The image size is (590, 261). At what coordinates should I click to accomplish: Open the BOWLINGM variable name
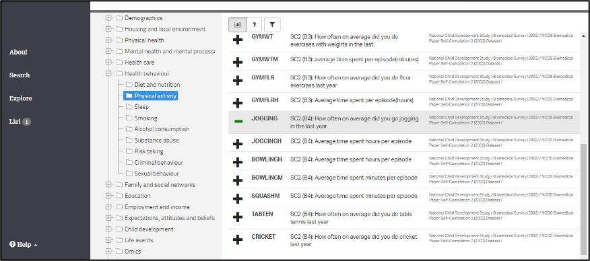coord(267,178)
